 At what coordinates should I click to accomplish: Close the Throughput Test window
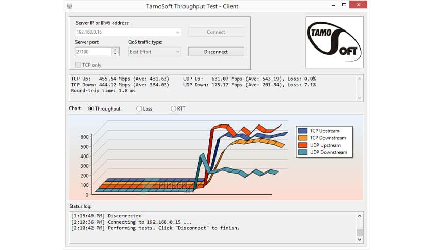click(x=358, y=5)
